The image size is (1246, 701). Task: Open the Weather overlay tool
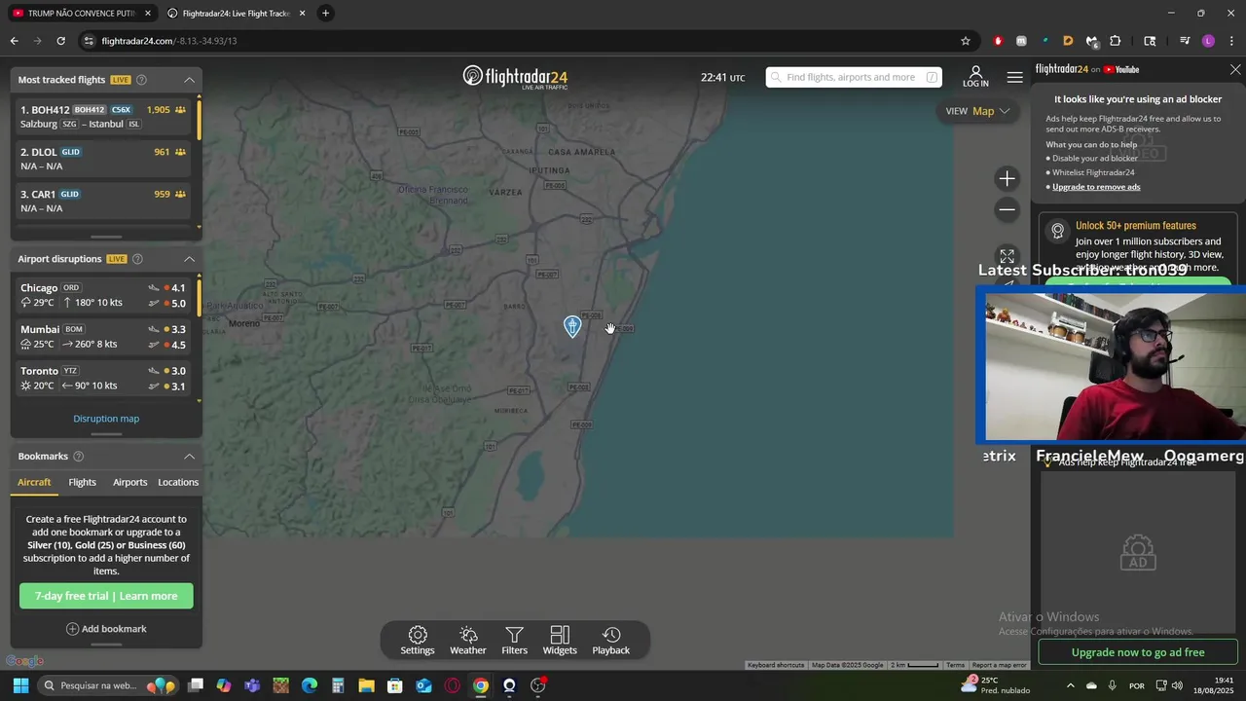pos(468,641)
